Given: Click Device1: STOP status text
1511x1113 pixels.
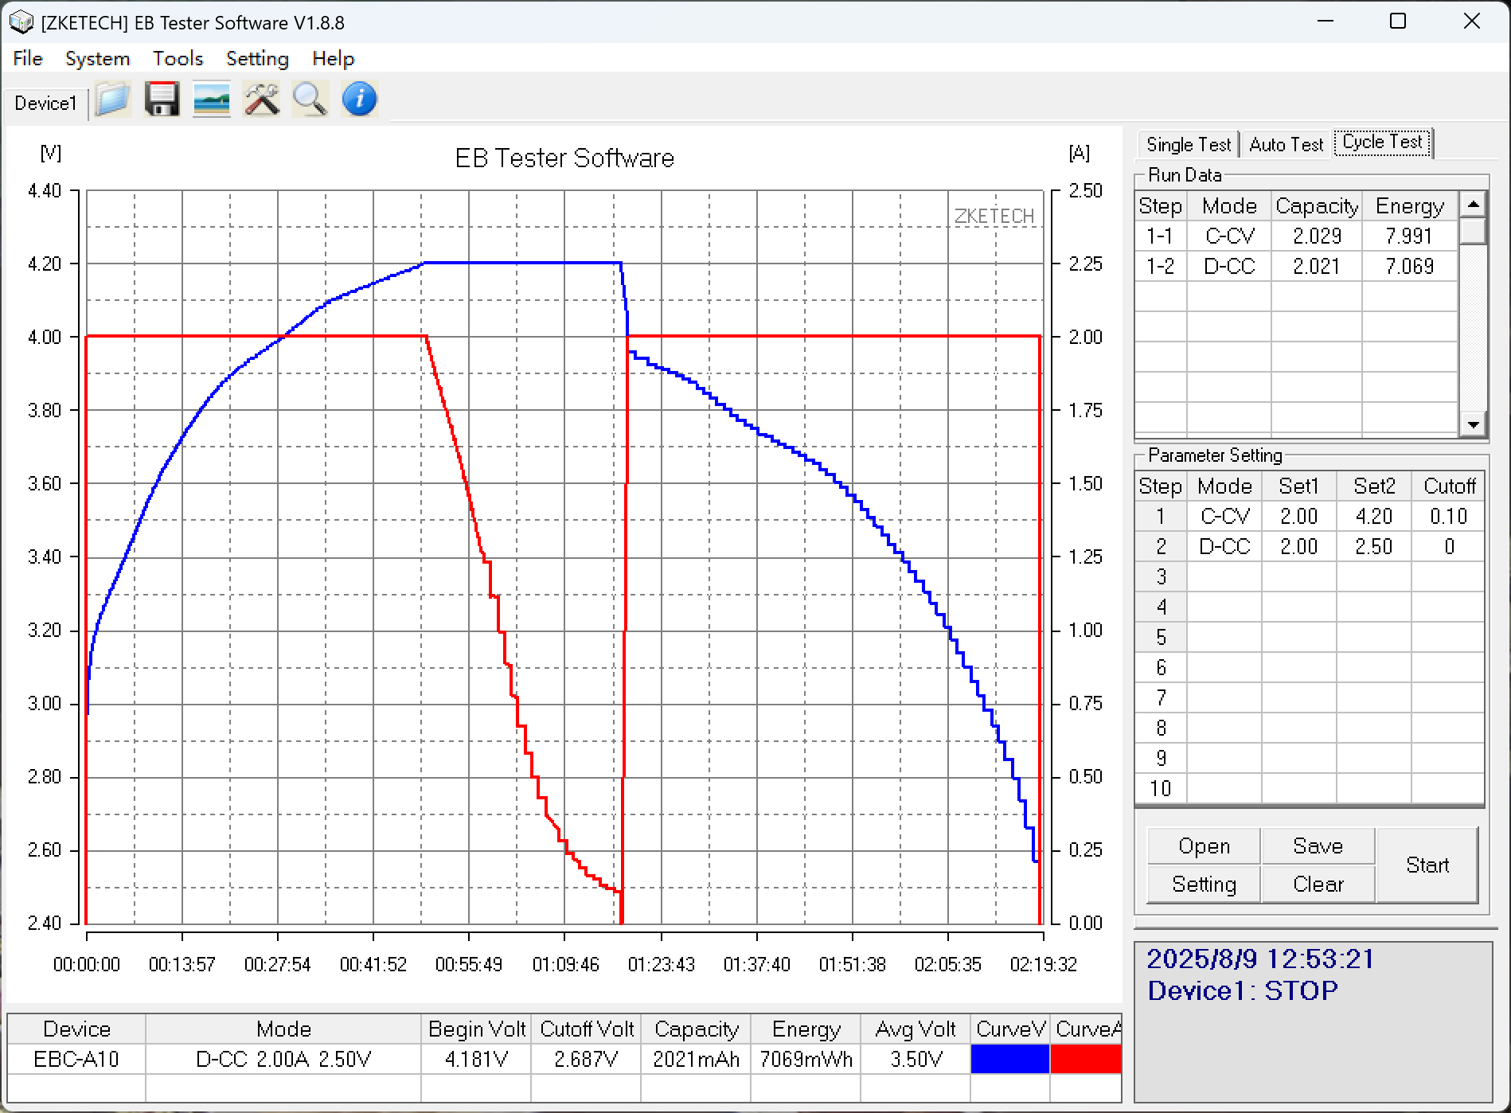Looking at the screenshot, I should (x=1243, y=990).
